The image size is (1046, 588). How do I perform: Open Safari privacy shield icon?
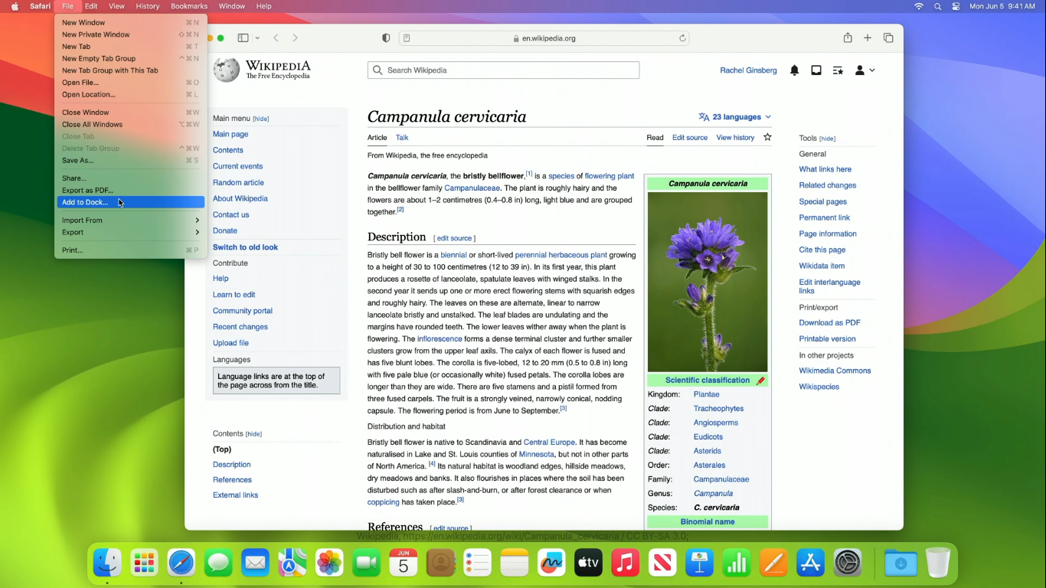click(386, 38)
